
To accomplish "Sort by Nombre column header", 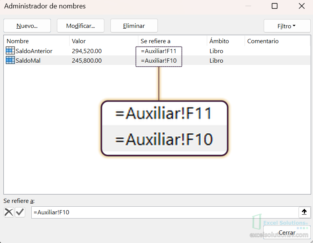I will pyautogui.click(x=37, y=41).
